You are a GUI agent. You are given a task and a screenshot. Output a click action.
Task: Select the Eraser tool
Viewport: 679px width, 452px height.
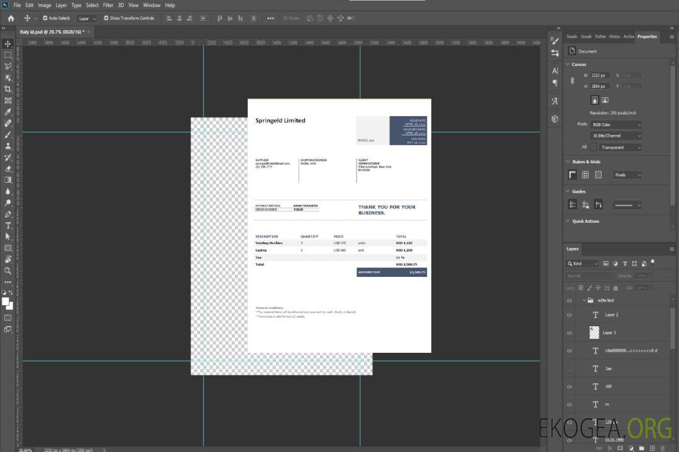click(x=8, y=169)
